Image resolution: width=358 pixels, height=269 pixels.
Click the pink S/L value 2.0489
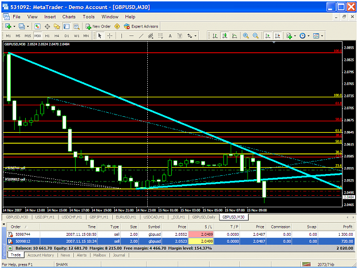point(201,234)
